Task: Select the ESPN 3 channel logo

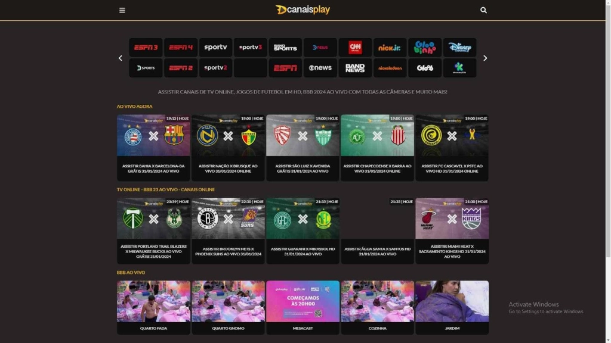Action: pos(146,48)
